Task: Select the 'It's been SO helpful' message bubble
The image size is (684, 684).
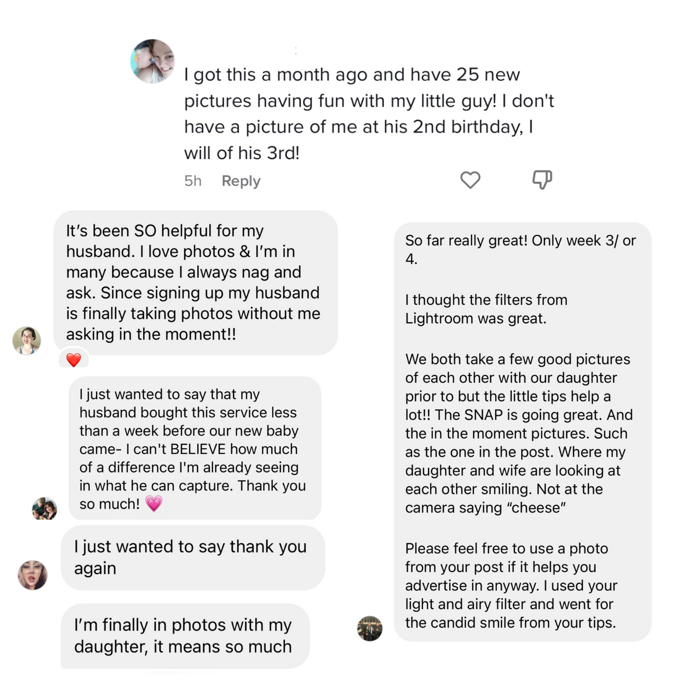Action: (196, 283)
